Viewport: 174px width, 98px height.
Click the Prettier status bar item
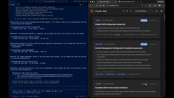point(82,96)
